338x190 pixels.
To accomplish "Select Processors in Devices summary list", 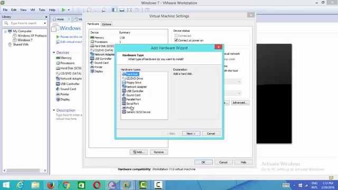I will (x=65, y=63).
